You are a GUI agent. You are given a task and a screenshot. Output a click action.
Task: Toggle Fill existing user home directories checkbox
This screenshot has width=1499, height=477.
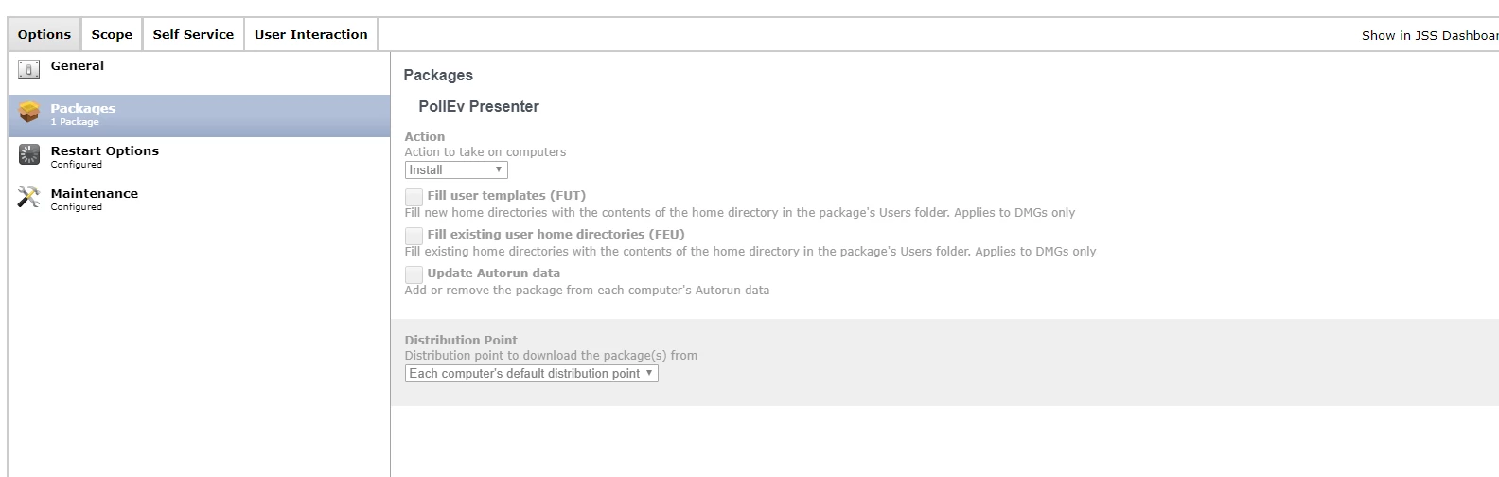[414, 236]
